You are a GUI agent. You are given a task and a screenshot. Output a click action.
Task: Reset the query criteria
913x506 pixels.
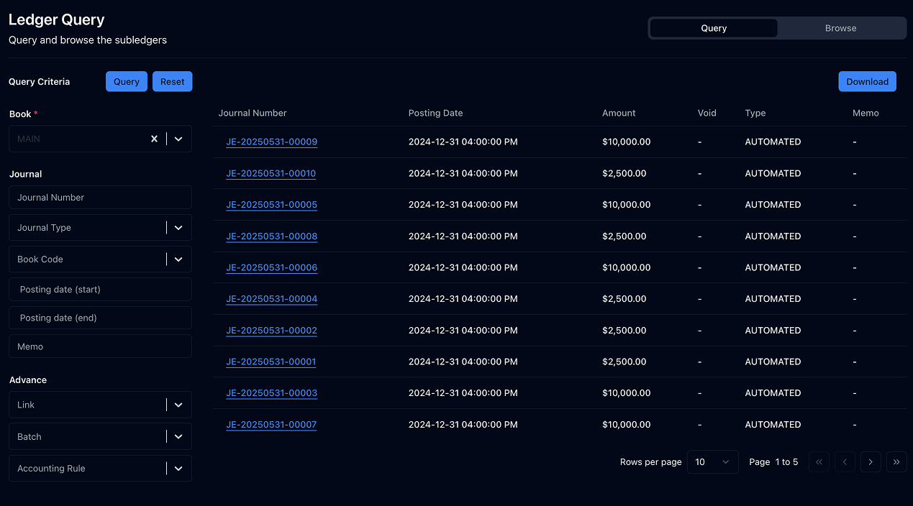173,81
